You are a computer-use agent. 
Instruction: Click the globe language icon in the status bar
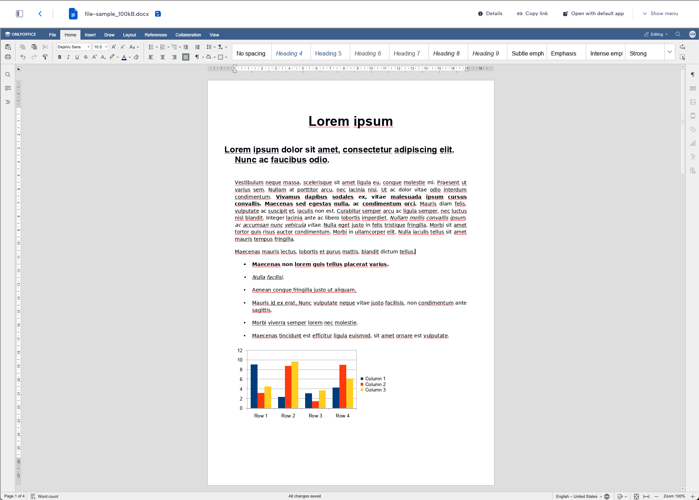607,496
